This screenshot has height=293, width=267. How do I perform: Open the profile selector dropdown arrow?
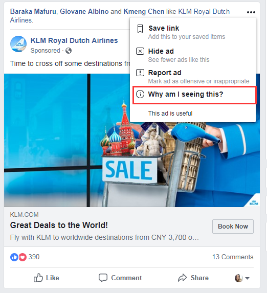pos(247,278)
